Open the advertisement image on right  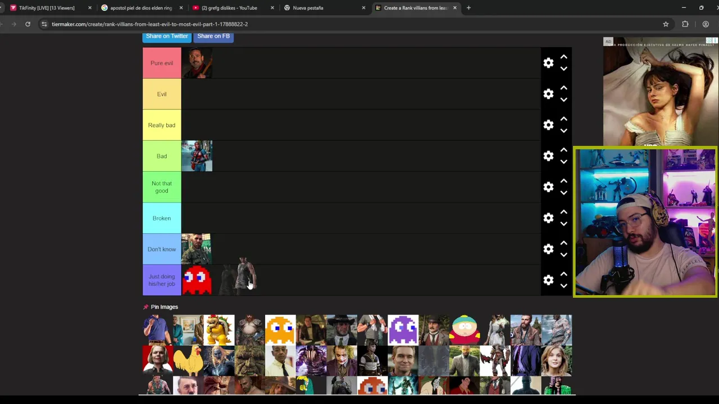click(661, 91)
